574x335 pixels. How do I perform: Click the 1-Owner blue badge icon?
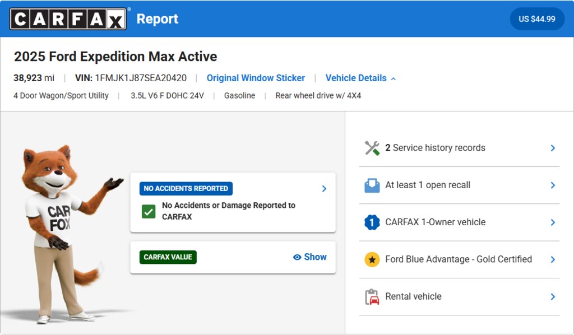372,222
